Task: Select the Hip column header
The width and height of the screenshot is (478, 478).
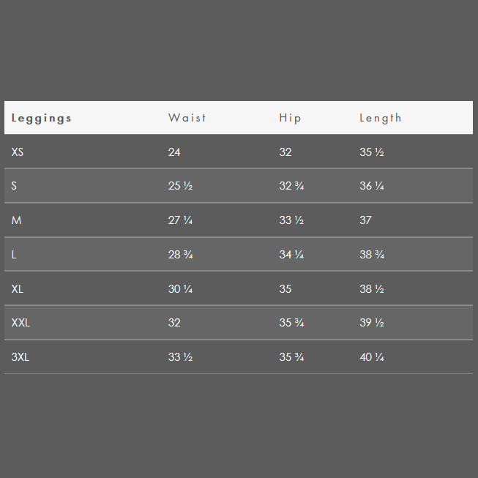Action: pyautogui.click(x=290, y=119)
